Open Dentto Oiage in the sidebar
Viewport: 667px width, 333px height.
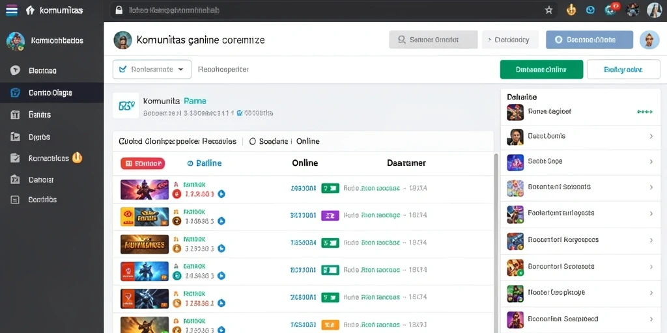pos(51,92)
